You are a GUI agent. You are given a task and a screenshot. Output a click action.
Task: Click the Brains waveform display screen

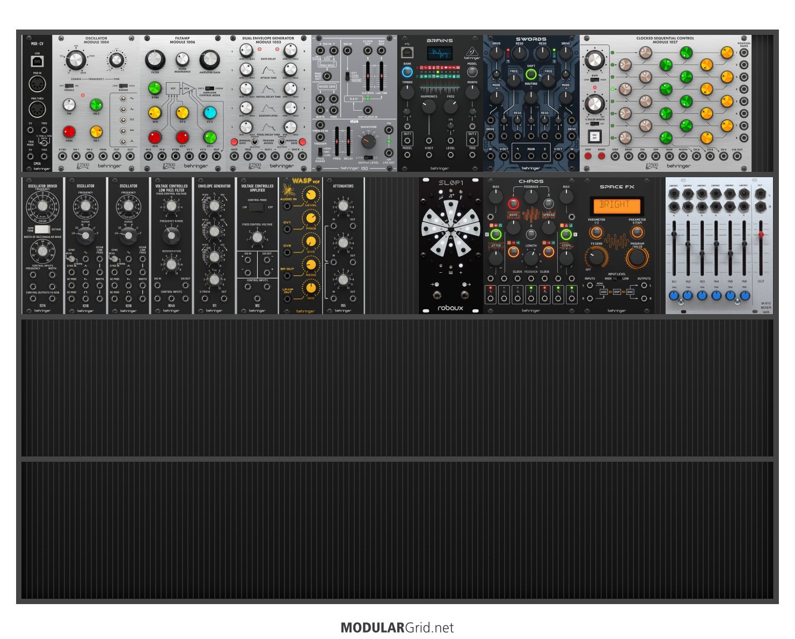pos(440,54)
